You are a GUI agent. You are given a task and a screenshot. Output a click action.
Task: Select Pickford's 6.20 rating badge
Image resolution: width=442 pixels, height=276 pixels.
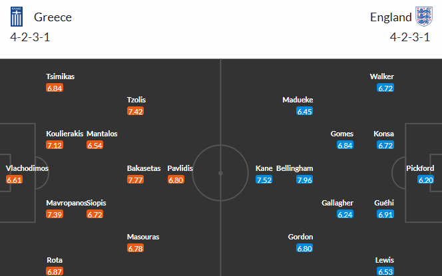point(425,180)
